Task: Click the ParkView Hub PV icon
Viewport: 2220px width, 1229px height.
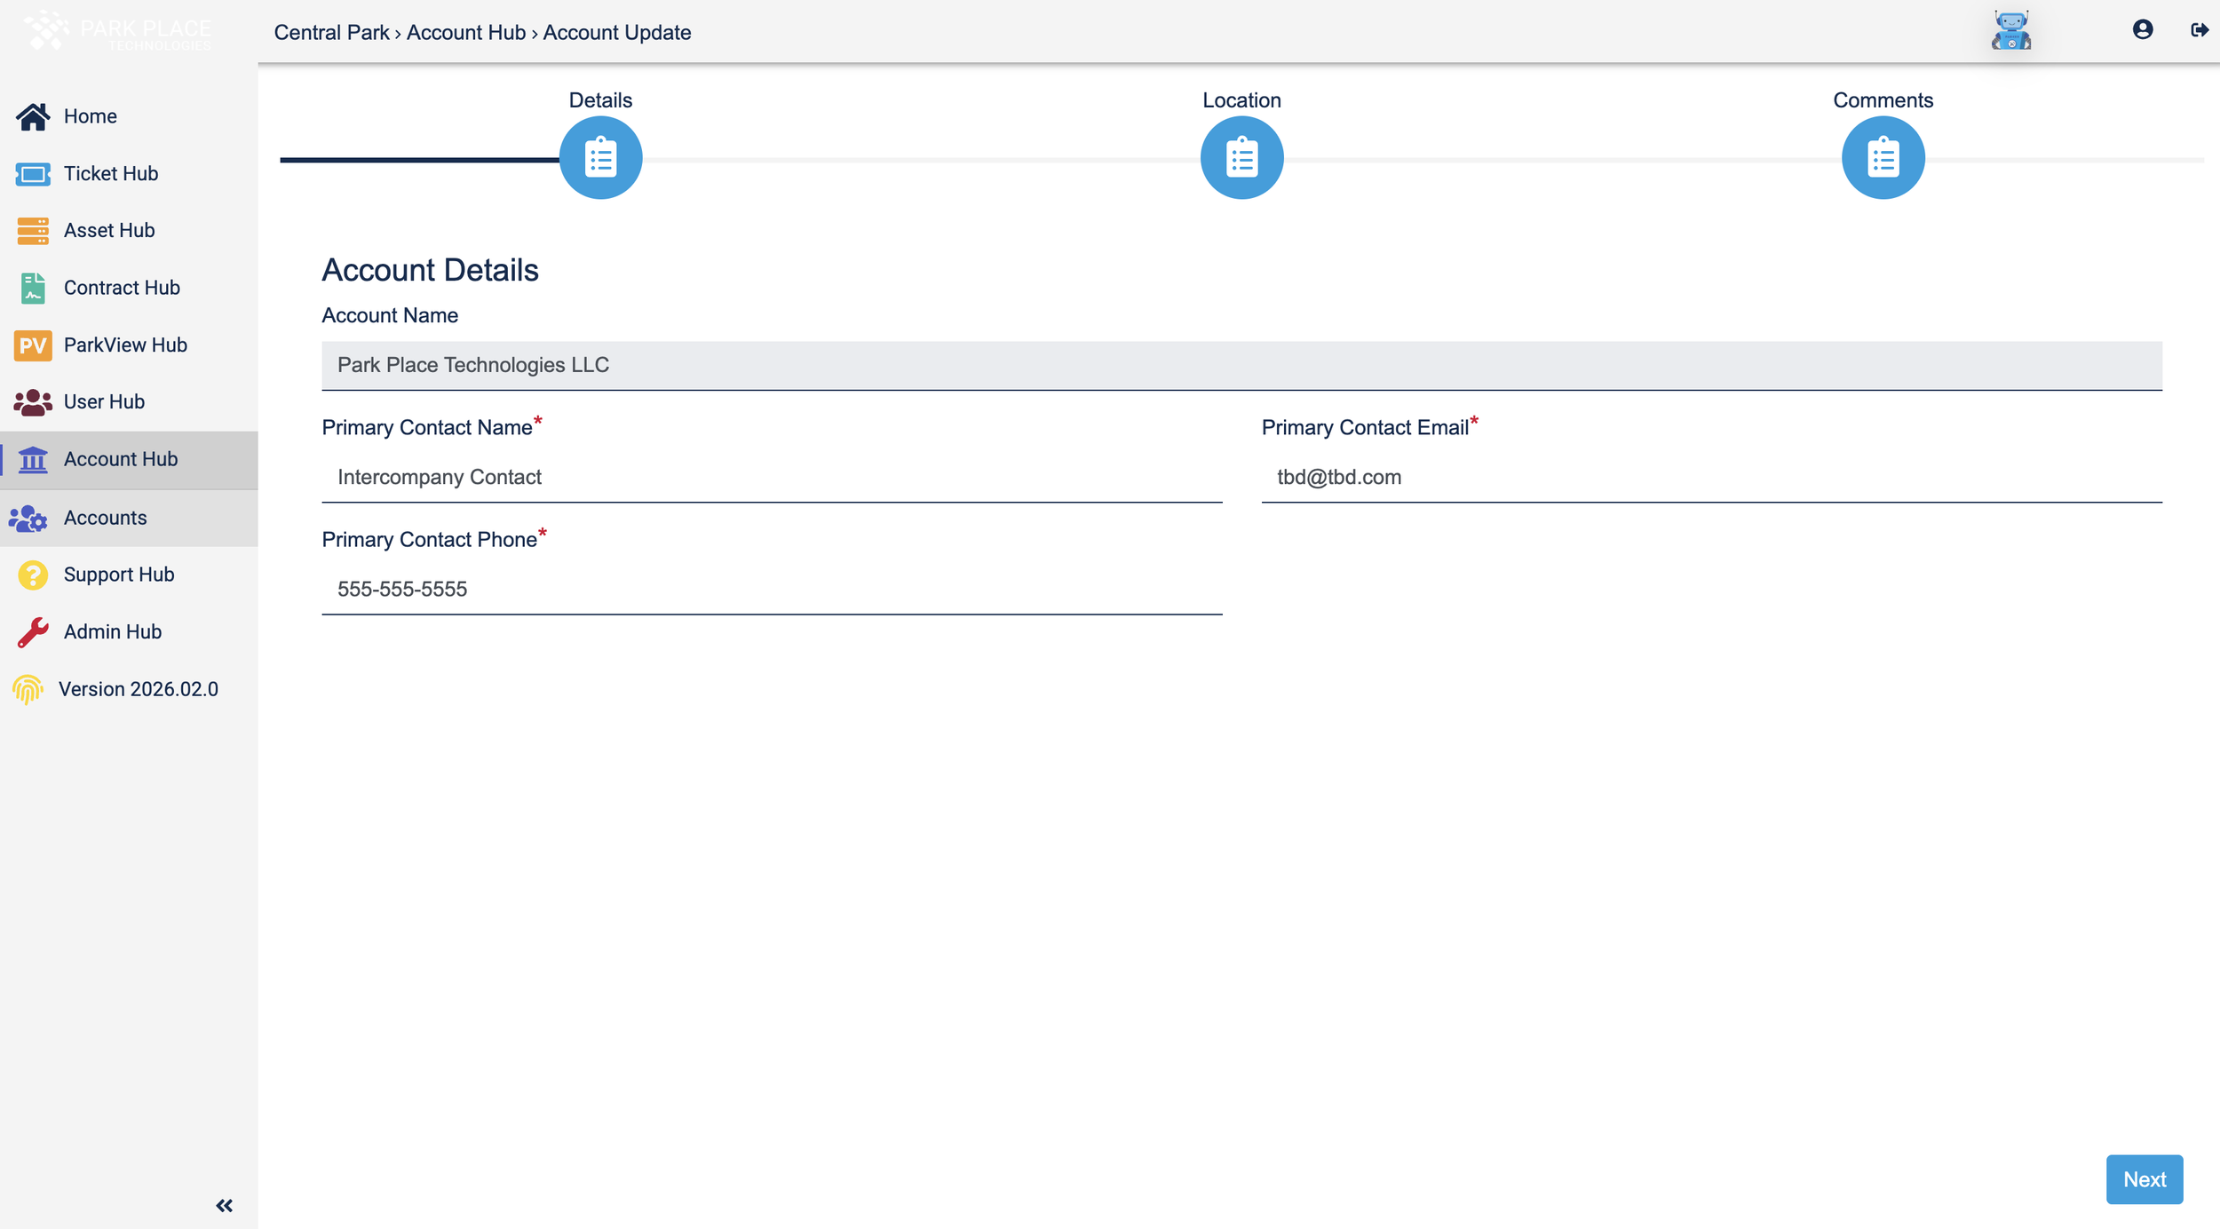Action: pyautogui.click(x=33, y=345)
